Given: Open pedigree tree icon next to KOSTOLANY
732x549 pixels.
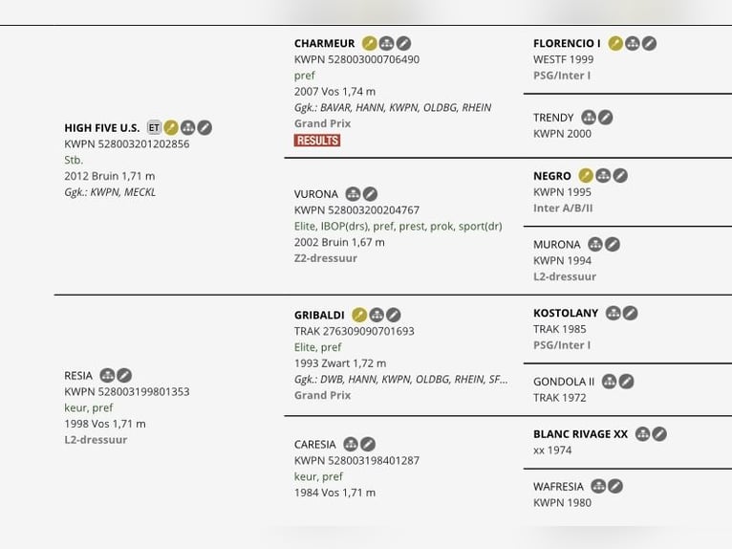Looking at the screenshot, I should tap(614, 313).
